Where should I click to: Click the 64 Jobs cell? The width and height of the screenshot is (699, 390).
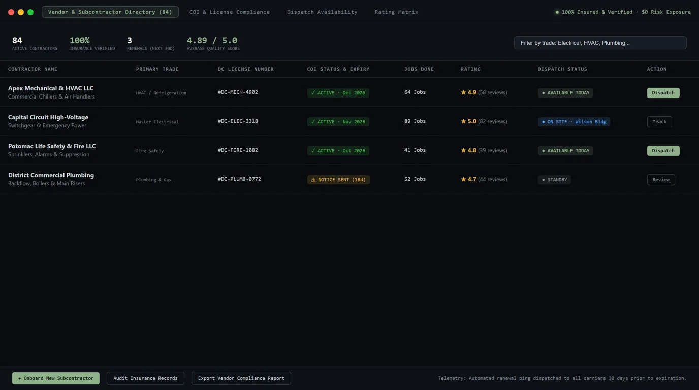[415, 92]
